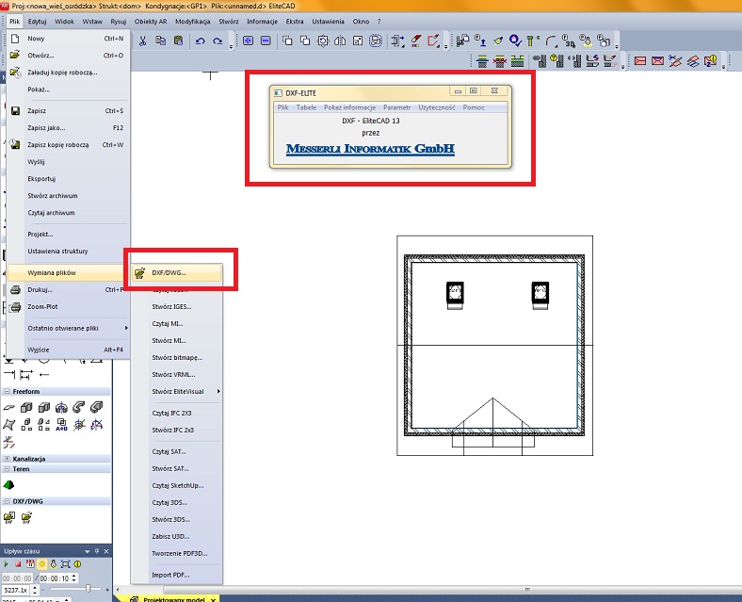Click the Copy icon in toolbar
Viewport: 742px width, 602px height.
[160, 41]
